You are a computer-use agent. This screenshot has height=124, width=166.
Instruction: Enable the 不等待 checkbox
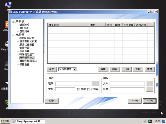tap(89, 89)
